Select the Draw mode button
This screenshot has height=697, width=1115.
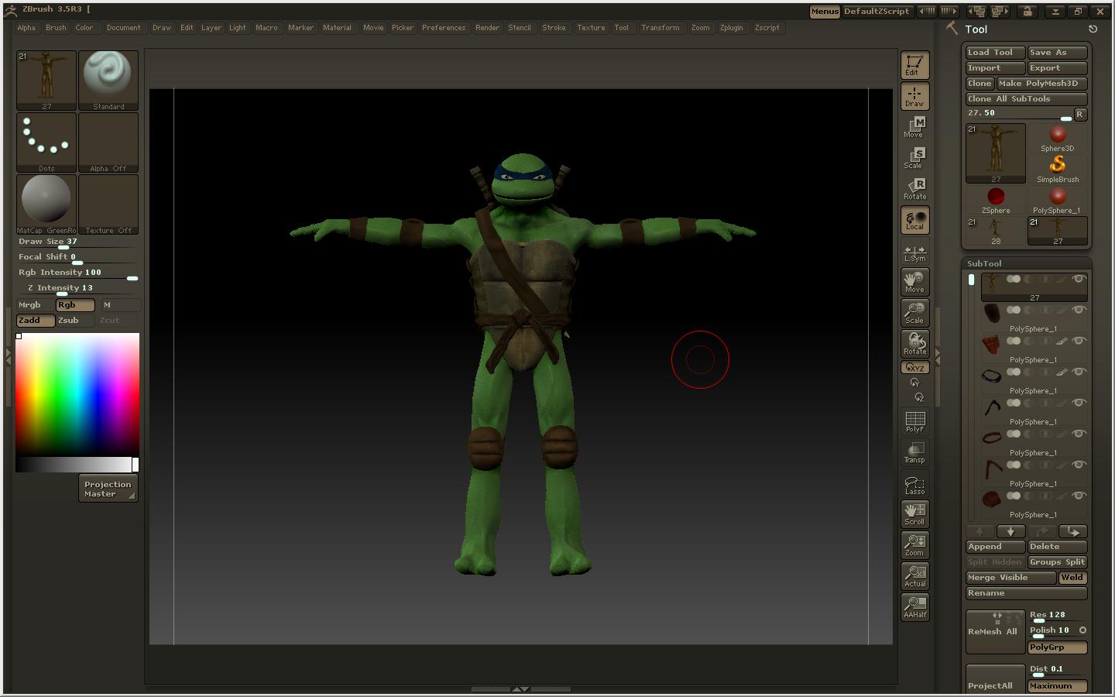click(914, 96)
